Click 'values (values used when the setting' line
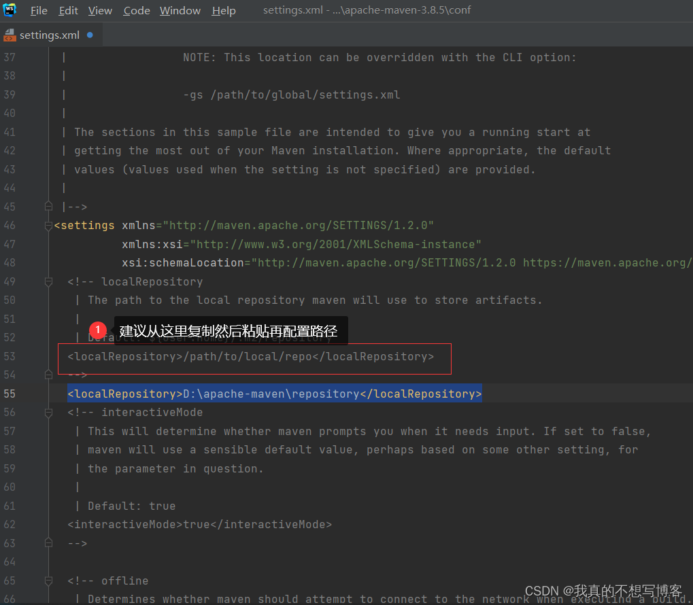Viewport: 693px width, 605px height. 305,170
